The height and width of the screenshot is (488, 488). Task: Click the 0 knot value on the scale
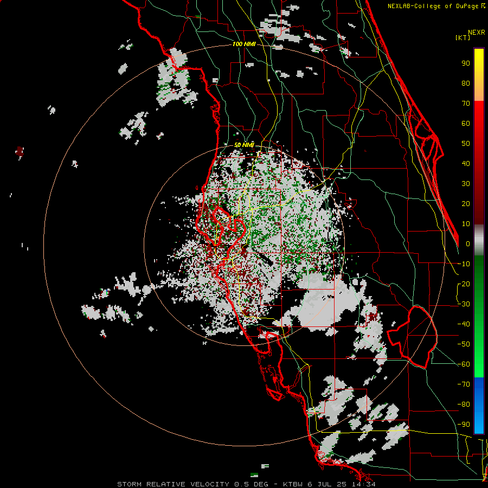(468, 243)
